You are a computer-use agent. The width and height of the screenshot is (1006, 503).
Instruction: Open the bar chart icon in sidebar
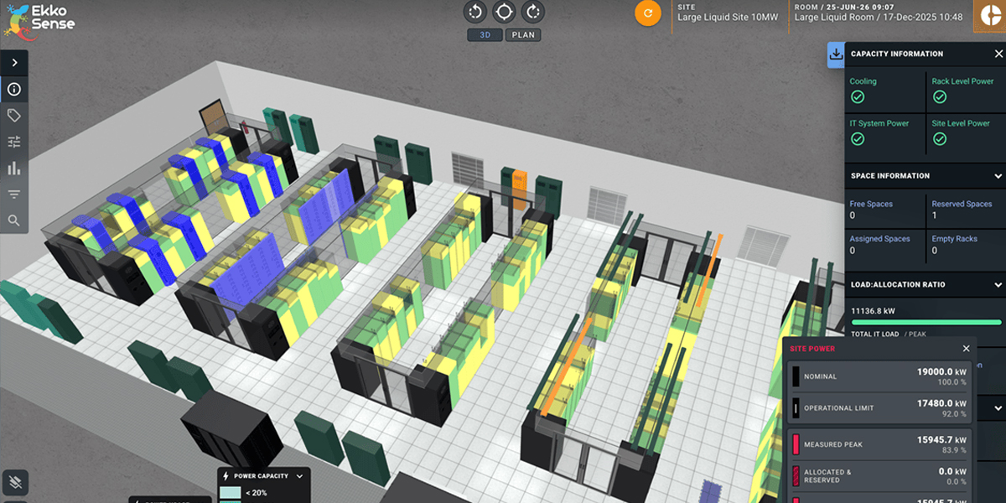14,169
